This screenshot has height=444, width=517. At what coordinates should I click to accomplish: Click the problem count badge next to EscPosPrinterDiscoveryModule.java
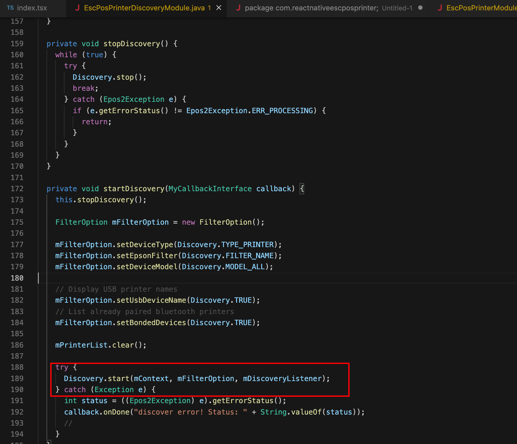pyautogui.click(x=209, y=7)
